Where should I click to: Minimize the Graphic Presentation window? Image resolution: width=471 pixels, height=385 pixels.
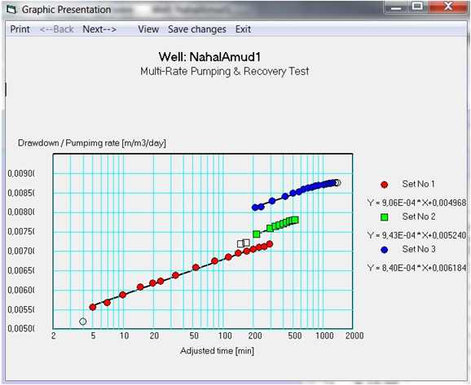396,7
